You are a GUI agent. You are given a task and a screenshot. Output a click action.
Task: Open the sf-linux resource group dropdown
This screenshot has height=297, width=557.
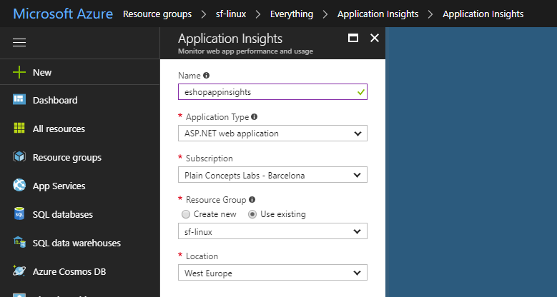point(272,231)
